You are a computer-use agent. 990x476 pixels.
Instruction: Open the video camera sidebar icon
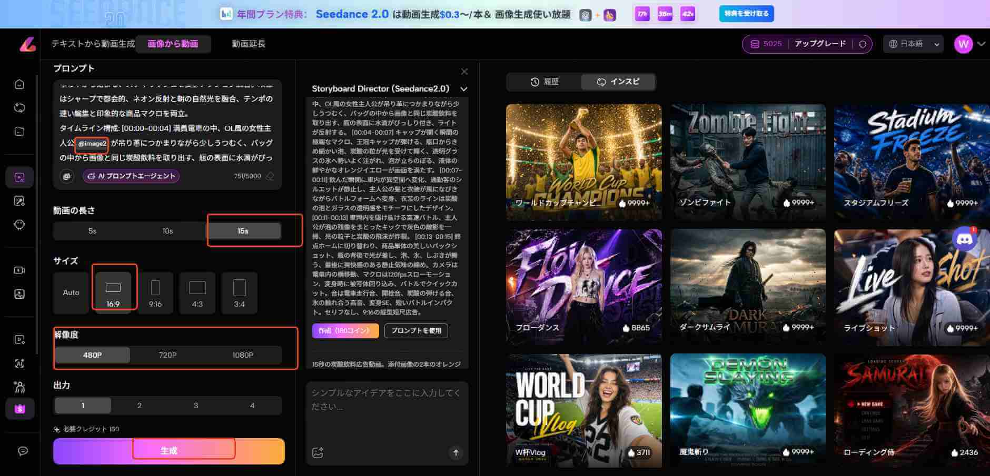coord(19,270)
